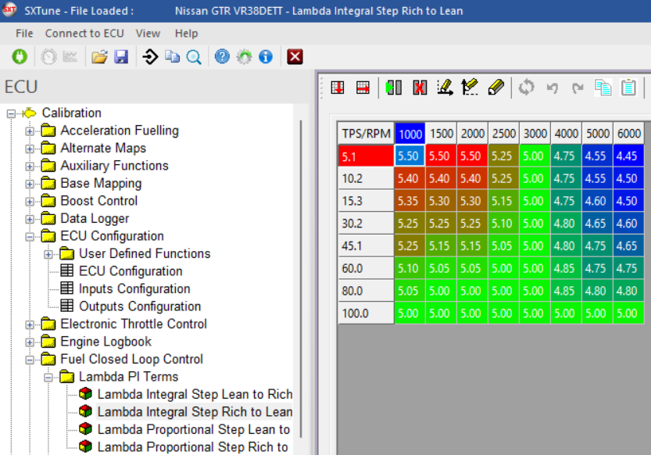Click the compare documents icon in main toolbar
The image size is (651, 455).
coord(172,56)
